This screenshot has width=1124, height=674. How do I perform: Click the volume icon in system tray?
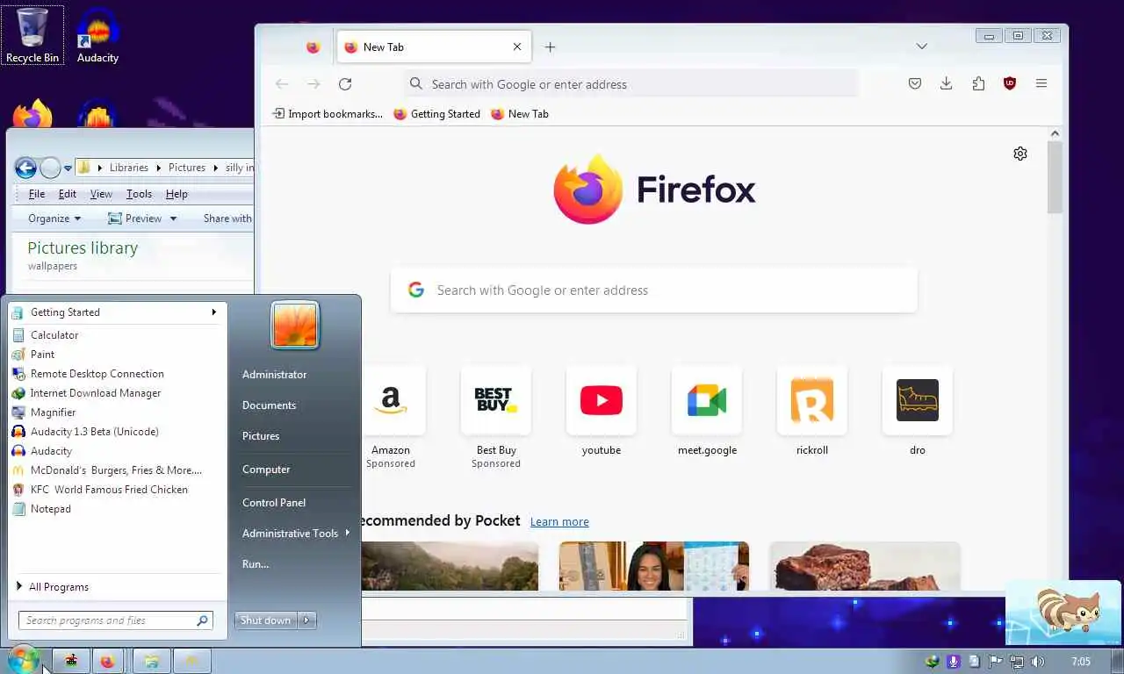tap(1037, 662)
